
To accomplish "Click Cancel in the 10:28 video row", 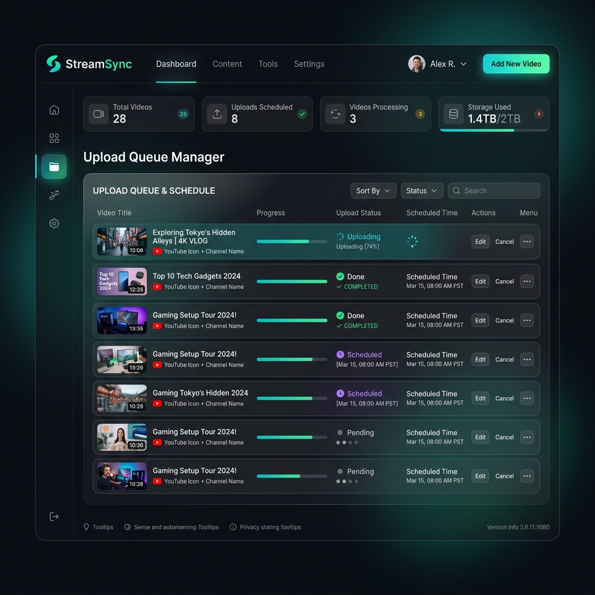I will pyautogui.click(x=504, y=476).
